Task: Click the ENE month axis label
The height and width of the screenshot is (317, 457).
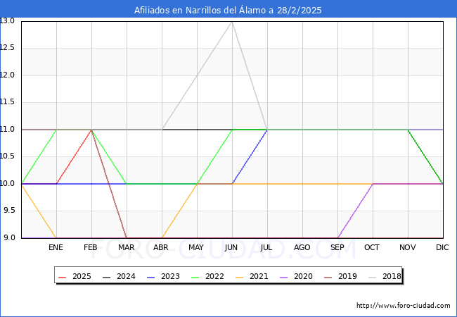Action: 56,247
